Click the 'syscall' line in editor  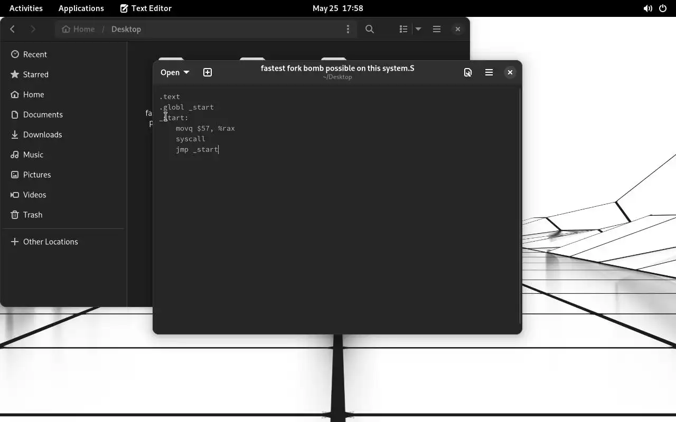[x=191, y=139]
